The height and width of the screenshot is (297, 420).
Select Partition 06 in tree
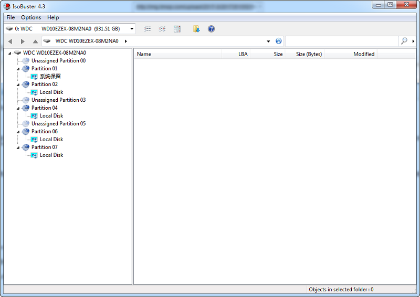pos(45,132)
